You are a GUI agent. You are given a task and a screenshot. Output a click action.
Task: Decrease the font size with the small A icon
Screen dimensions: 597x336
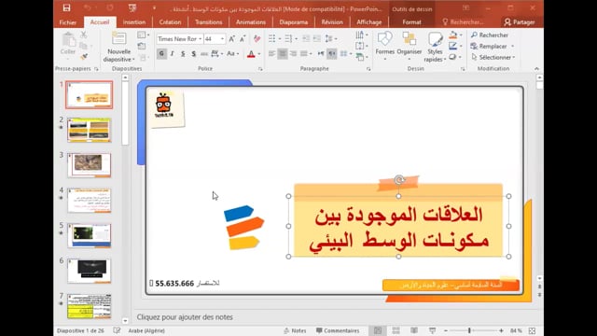(x=243, y=38)
